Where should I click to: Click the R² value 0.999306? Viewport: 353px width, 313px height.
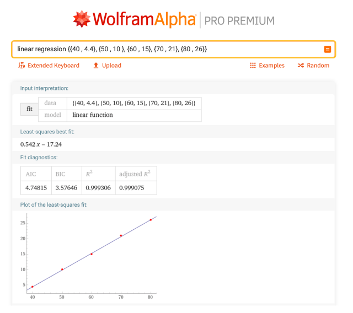click(98, 188)
